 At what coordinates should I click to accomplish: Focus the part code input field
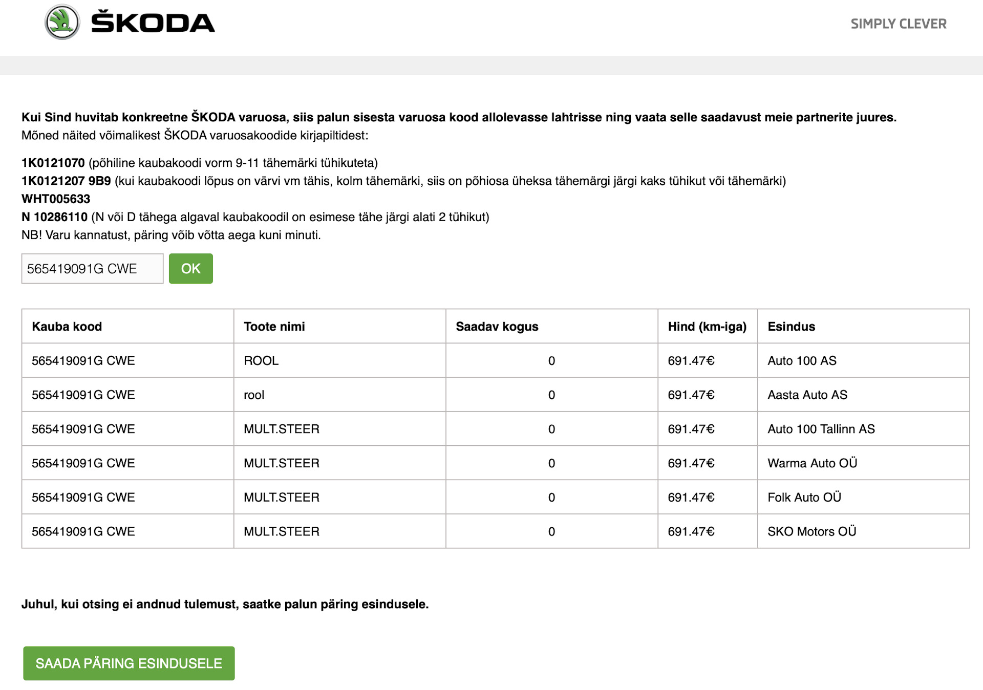(92, 269)
